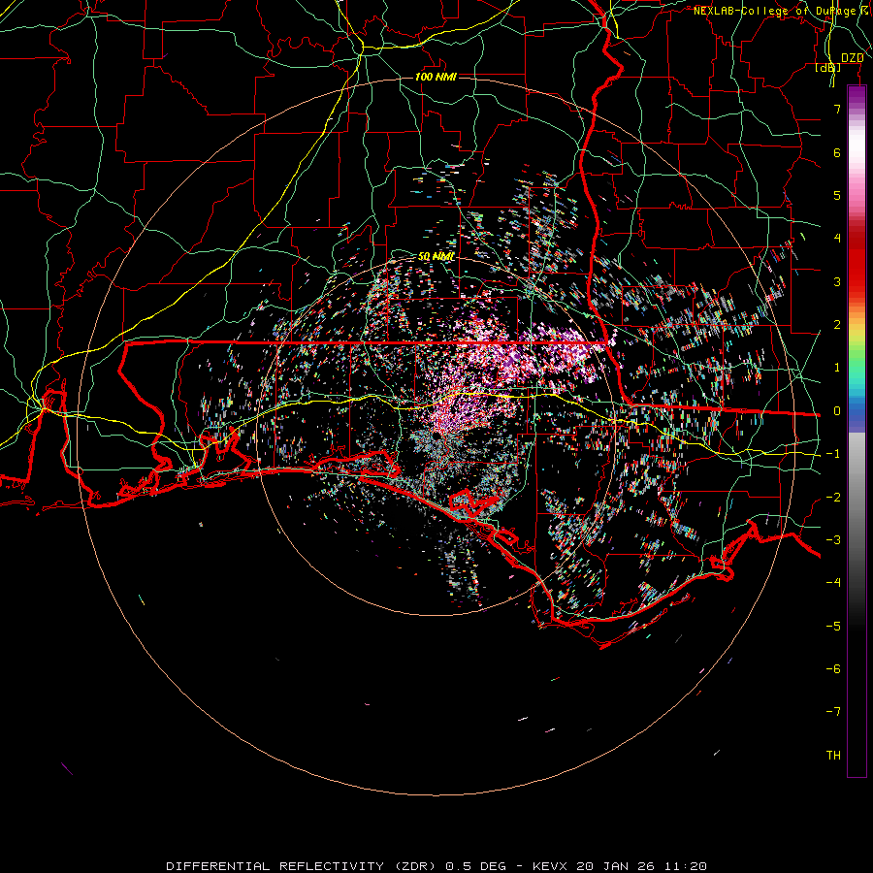Click the "0.5 DEG" elevation angle text

click(475, 866)
